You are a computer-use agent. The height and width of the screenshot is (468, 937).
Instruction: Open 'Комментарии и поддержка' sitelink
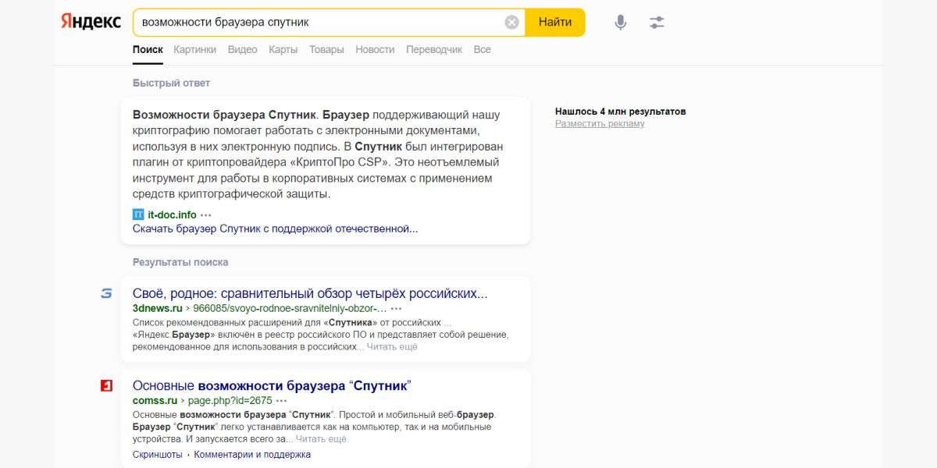(x=252, y=454)
